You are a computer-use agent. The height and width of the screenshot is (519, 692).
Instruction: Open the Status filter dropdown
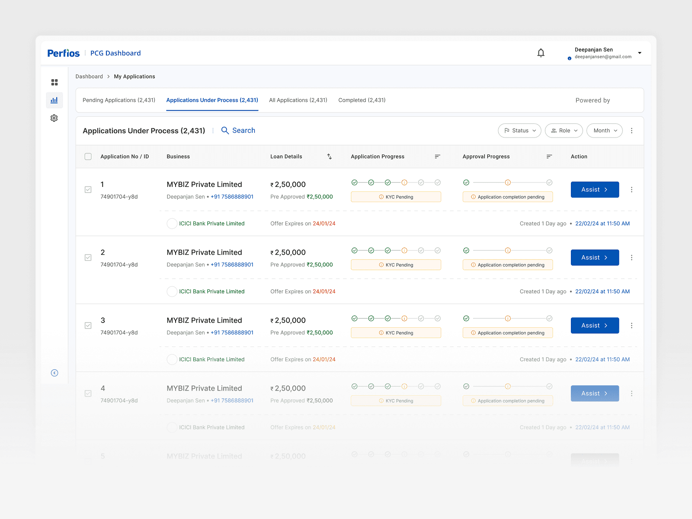[519, 131]
